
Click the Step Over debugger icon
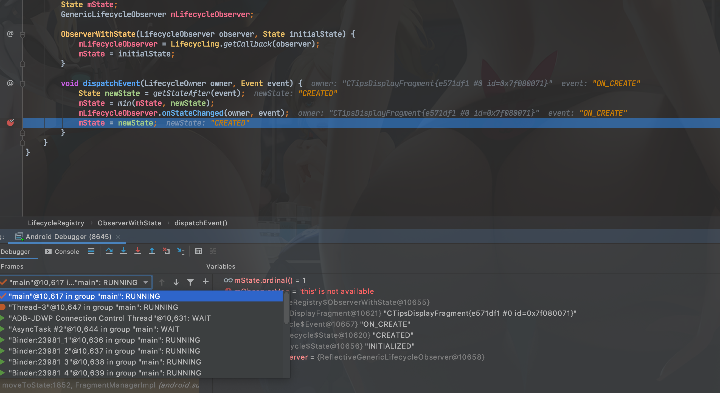(x=109, y=251)
